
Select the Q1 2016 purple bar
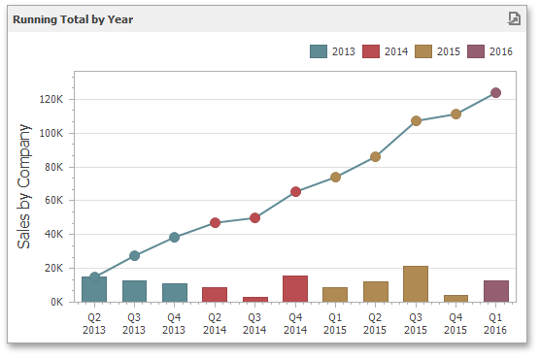click(x=496, y=291)
